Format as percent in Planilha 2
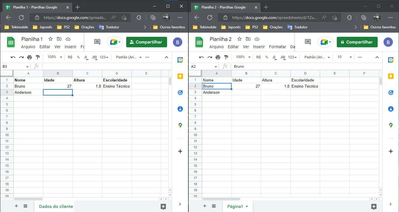 (267, 57)
